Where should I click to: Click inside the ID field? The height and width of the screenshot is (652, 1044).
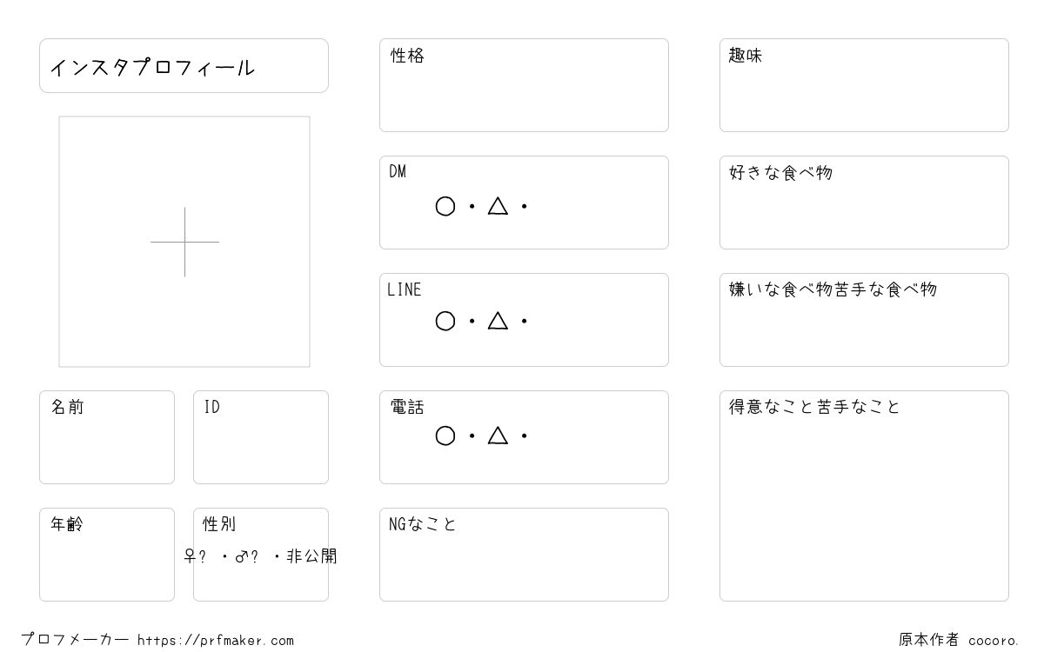click(261, 437)
